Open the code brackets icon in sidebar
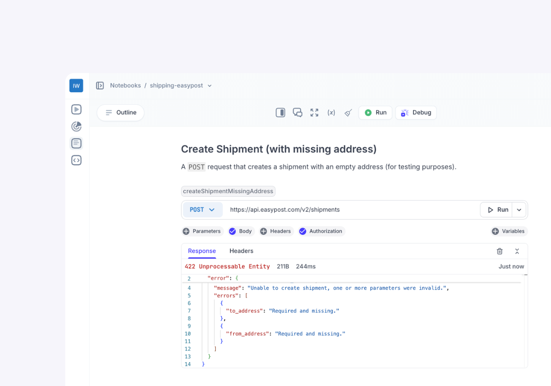This screenshot has height=386, width=551. (76, 160)
